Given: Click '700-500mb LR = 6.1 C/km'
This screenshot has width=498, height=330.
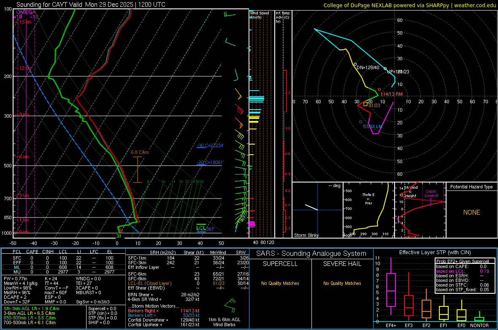Looking at the screenshot, I should point(30,322).
